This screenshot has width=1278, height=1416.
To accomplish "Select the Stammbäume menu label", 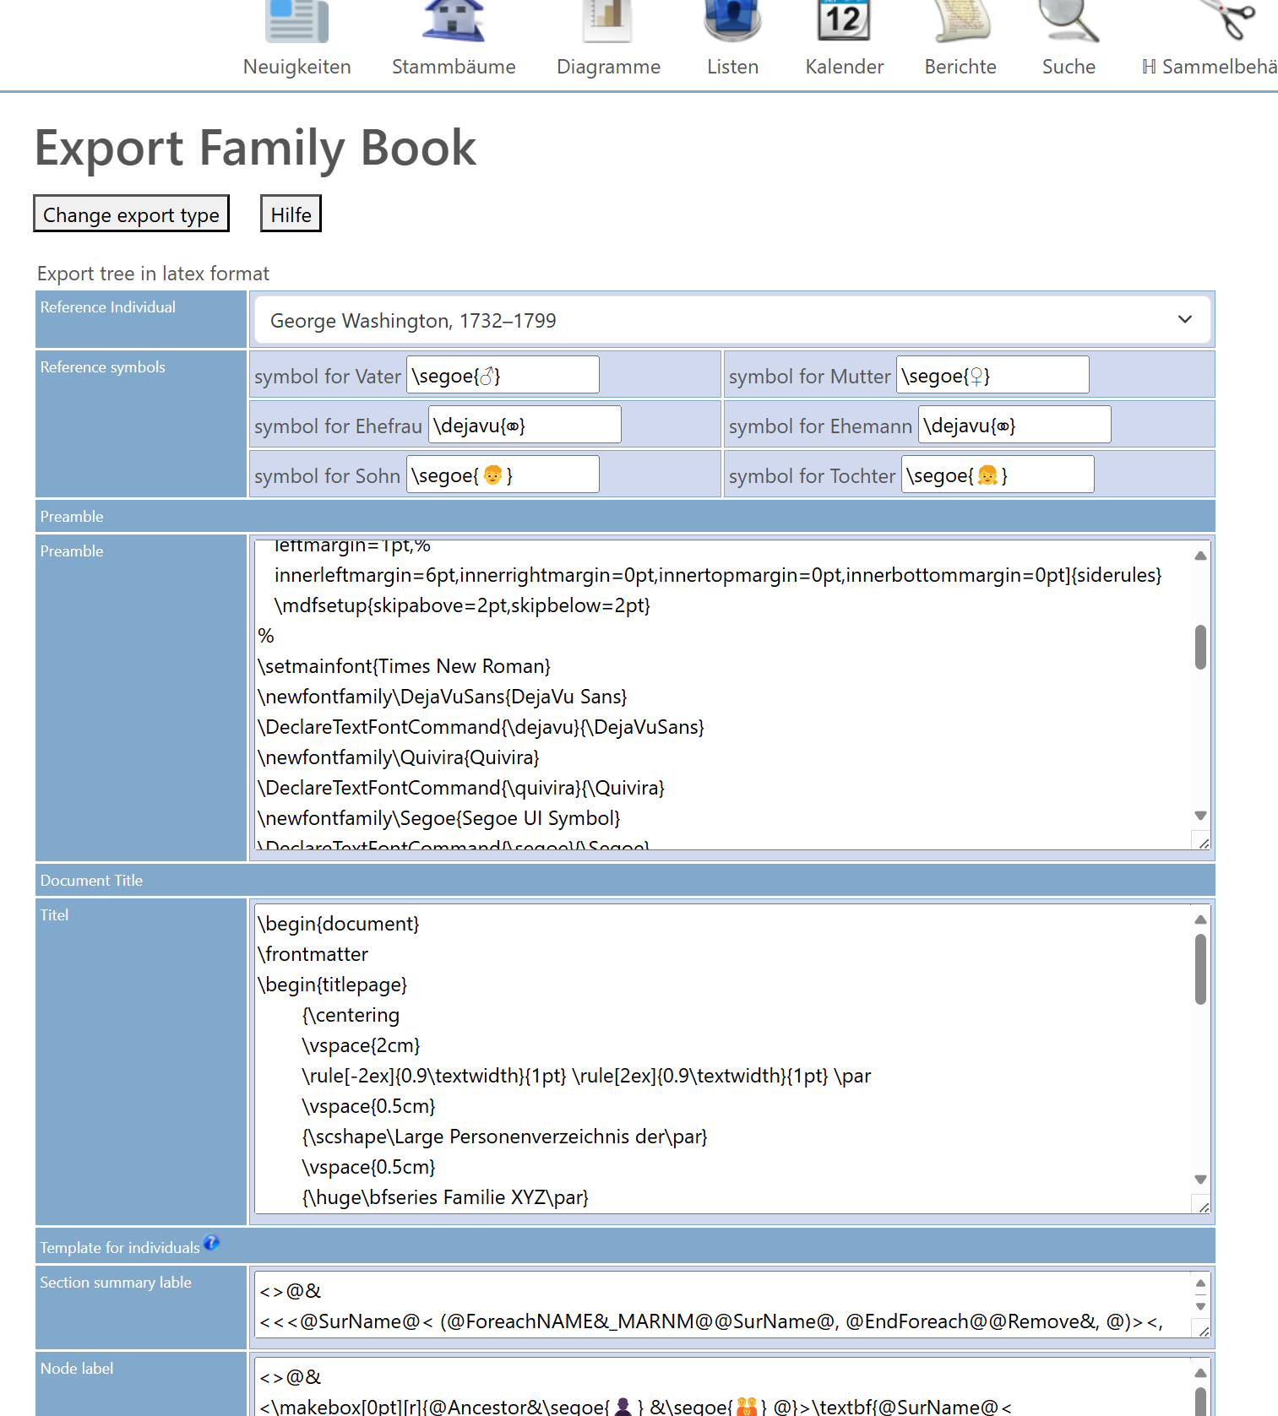I will 454,67.
